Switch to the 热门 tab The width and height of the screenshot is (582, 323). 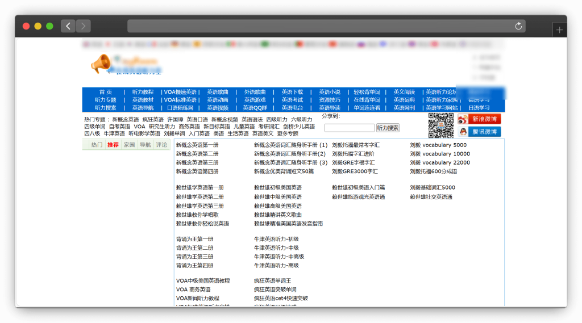click(x=97, y=145)
